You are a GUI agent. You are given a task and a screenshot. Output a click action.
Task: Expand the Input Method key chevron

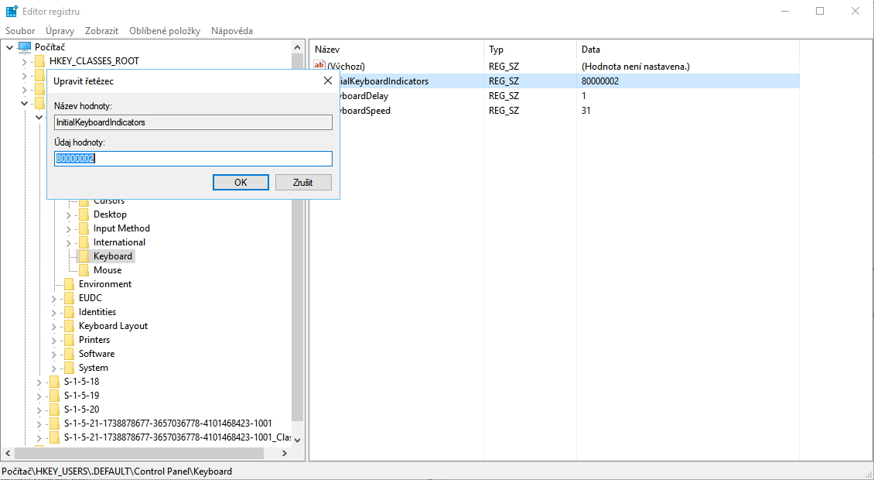(69, 229)
